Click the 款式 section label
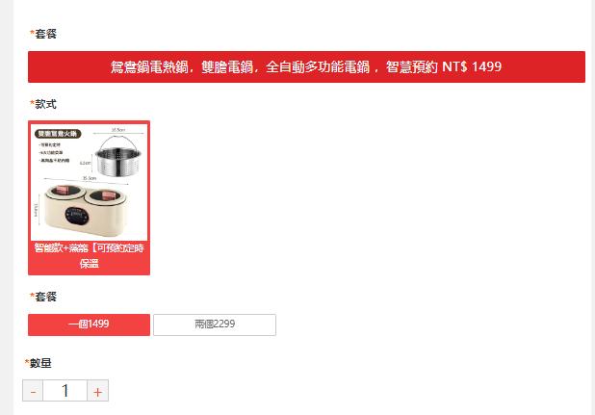Image resolution: width=595 pixels, height=415 pixels. click(43, 104)
